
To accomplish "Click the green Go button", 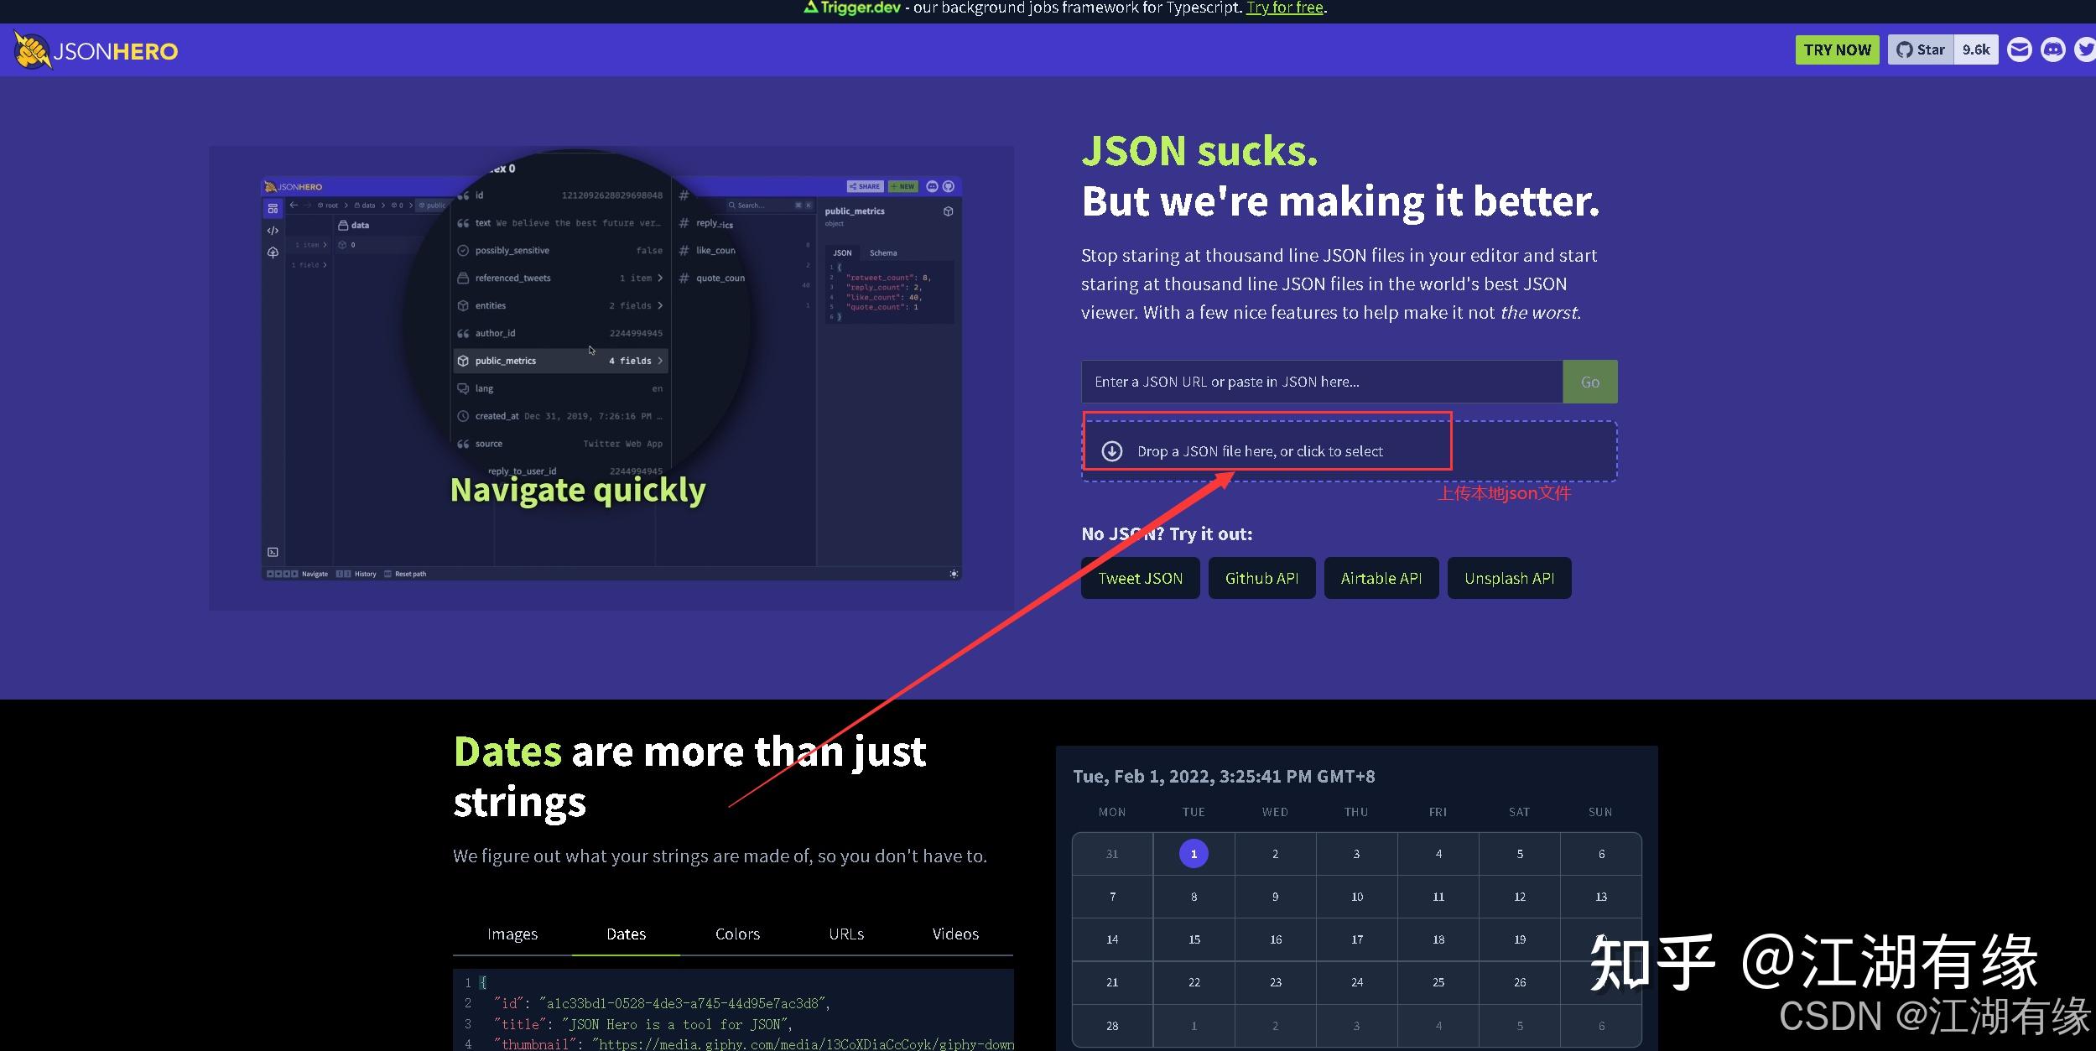I will 1590,381.
